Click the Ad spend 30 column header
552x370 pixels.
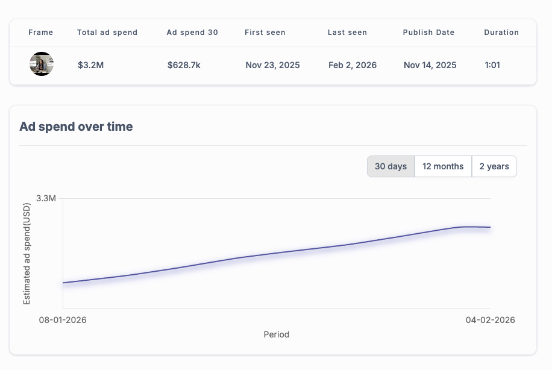(192, 33)
